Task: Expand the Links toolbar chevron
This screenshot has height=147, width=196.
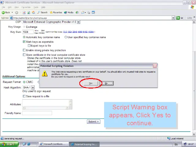Action: click(x=194, y=17)
